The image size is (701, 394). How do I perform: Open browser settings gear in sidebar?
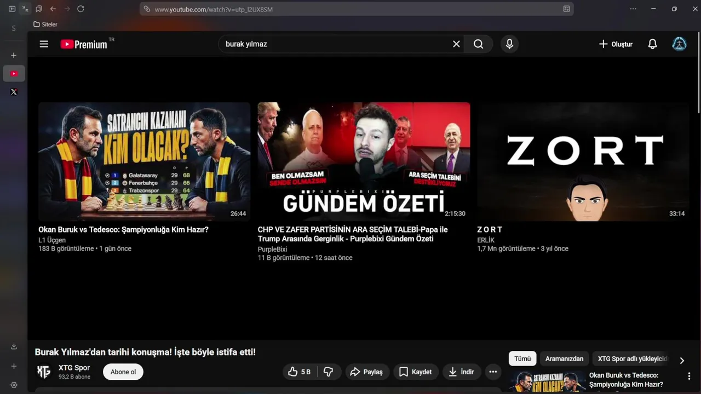coord(14,385)
